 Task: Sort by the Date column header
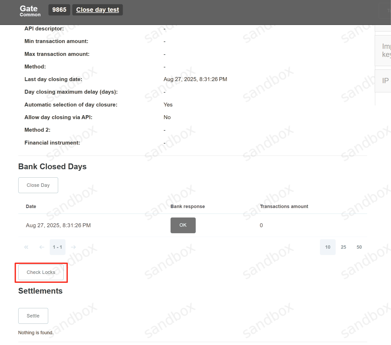coord(31,206)
